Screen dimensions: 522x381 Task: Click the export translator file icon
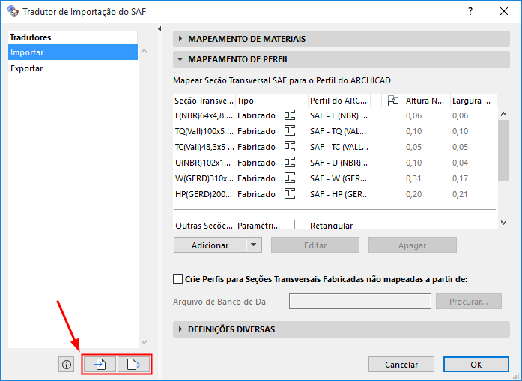coord(134,364)
